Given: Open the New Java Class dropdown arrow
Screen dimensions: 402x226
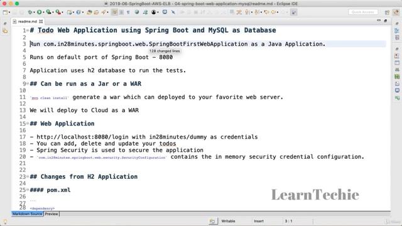Looking at the screenshot, I should point(83,13).
